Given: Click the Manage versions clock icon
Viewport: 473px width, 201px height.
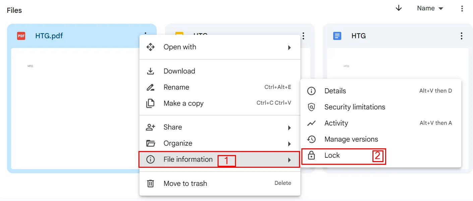Looking at the screenshot, I should coord(312,139).
